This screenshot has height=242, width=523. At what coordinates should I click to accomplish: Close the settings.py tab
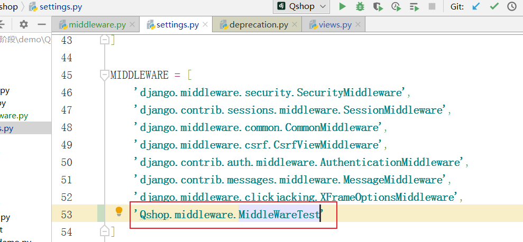[205, 24]
